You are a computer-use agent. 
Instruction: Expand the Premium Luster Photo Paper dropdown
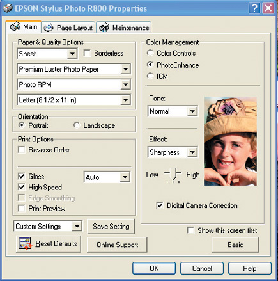click(73, 69)
